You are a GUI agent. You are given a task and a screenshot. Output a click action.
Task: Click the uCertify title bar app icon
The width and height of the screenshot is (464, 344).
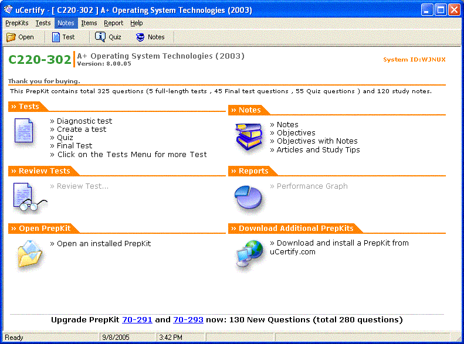tap(8, 10)
